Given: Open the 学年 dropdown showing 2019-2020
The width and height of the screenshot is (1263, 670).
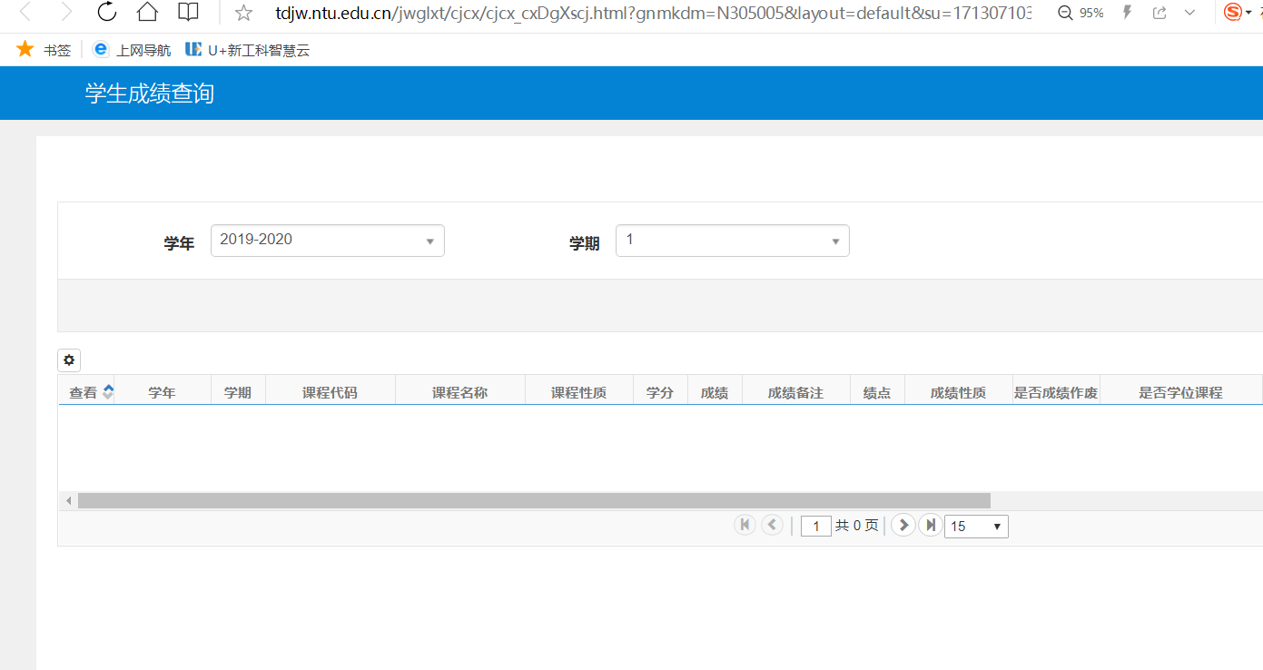Looking at the screenshot, I should point(328,241).
